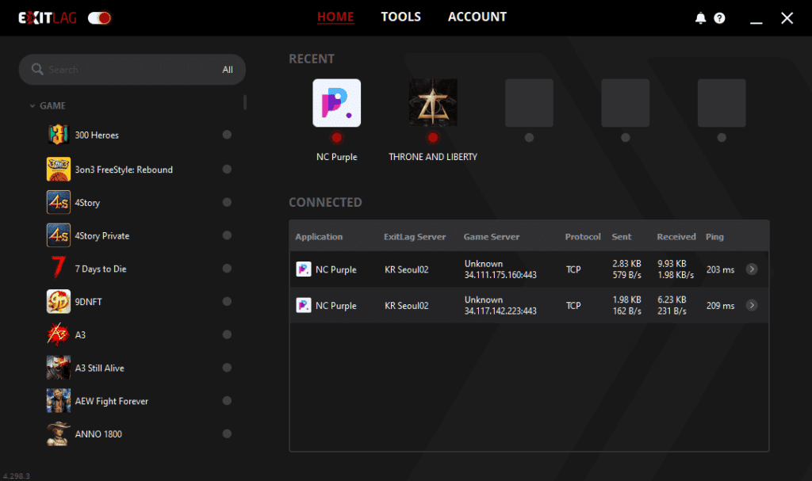812x481 pixels.
Task: Click the ExitLag logo
Action: pyautogui.click(x=48, y=18)
